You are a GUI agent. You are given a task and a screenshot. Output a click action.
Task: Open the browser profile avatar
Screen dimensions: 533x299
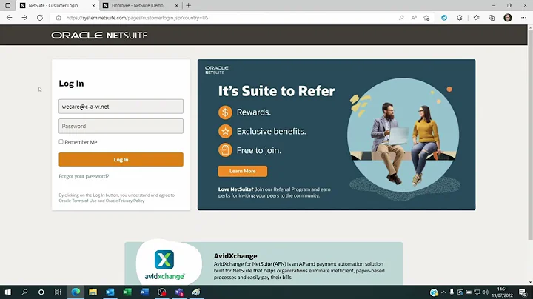coord(508,18)
